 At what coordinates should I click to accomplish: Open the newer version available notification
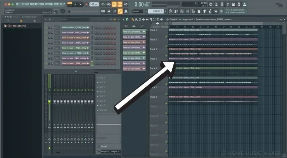[236, 11]
